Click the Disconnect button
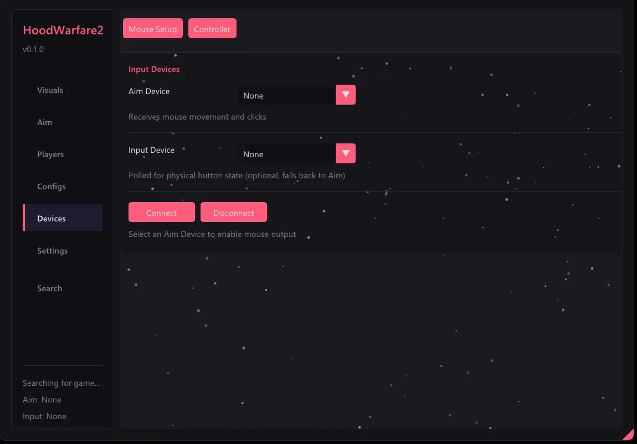Viewport: 637px width, 444px height. (234, 212)
